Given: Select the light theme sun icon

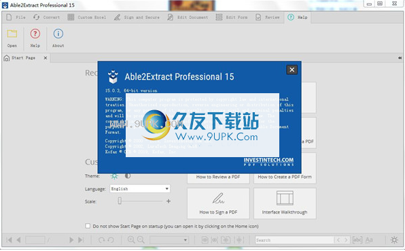Looking at the screenshot, I should point(114,176).
